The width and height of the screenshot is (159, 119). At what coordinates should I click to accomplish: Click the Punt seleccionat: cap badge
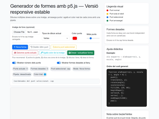[61, 69]
